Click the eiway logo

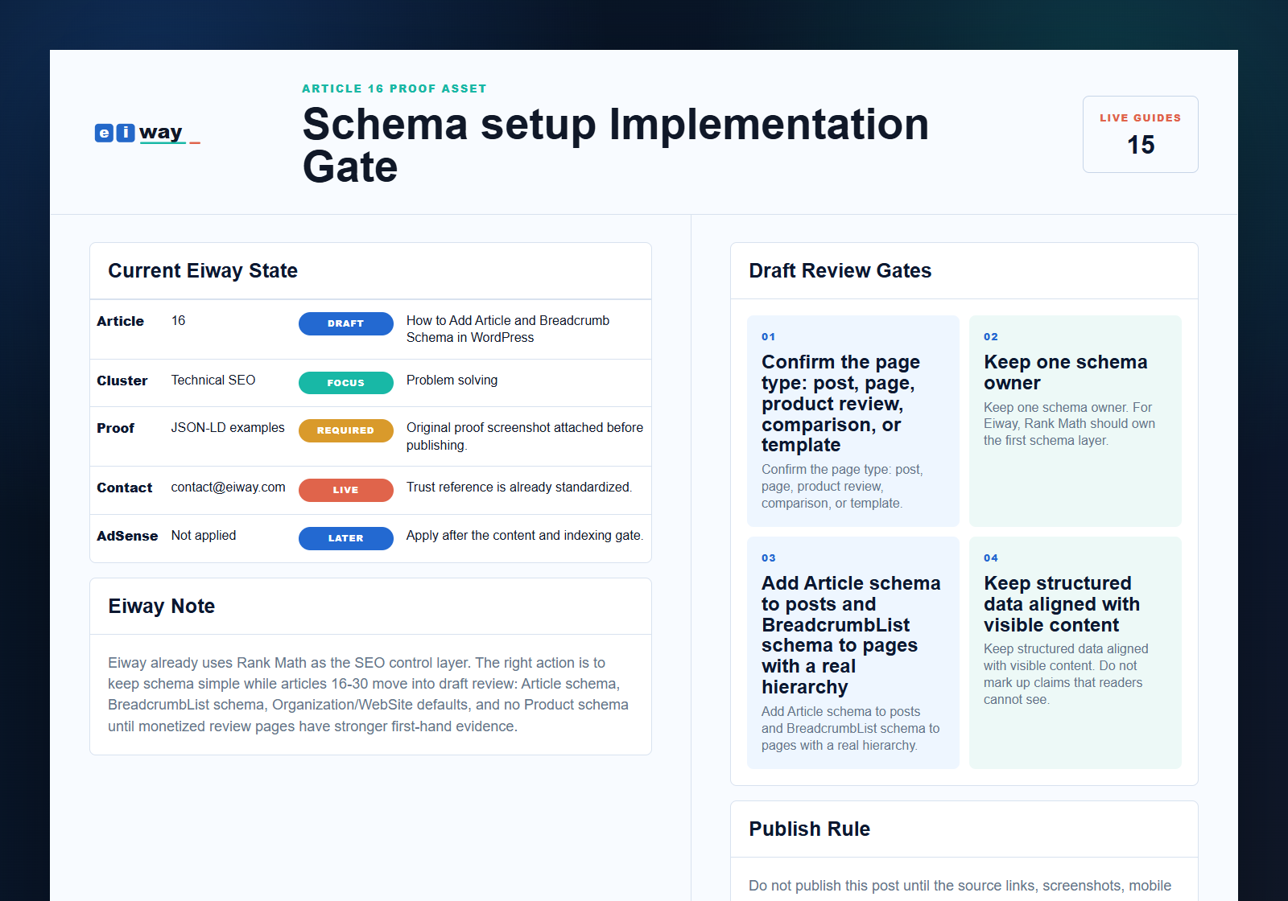coord(147,133)
